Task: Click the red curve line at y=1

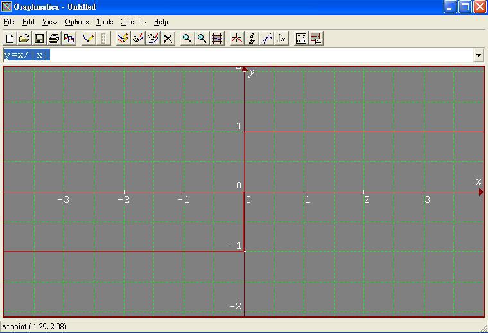Action: [x=363, y=132]
